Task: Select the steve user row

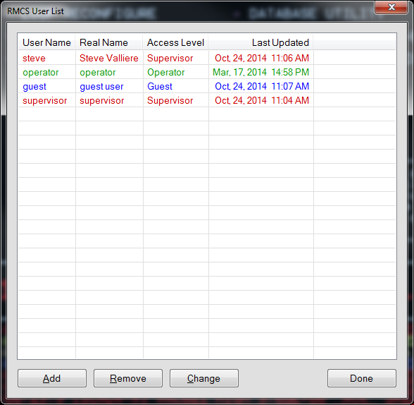Action: (x=207, y=58)
